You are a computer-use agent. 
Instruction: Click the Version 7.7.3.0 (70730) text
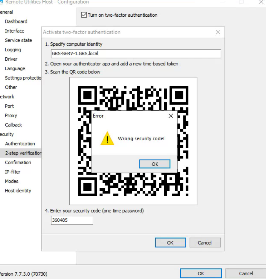tap(24, 274)
